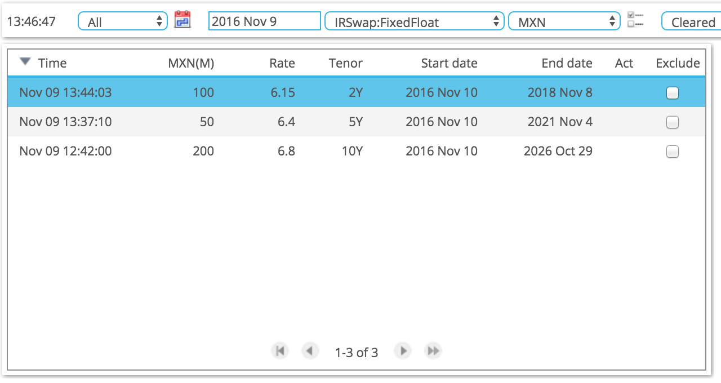Sort by Start date column header

[449, 63]
